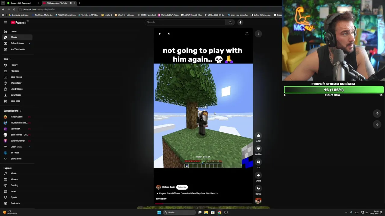Screen dimensions: 385x216
Task: Open the YouTube hamburger guide menu
Action: pos(5,22)
